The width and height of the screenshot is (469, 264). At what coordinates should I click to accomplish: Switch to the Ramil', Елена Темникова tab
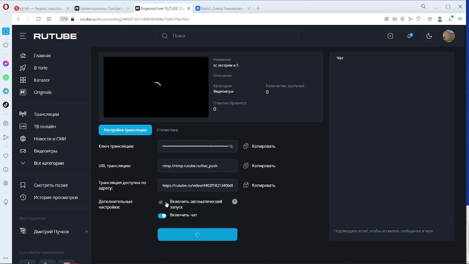222,8
